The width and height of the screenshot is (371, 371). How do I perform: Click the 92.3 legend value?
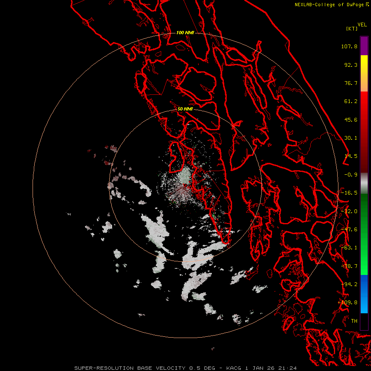point(351,65)
